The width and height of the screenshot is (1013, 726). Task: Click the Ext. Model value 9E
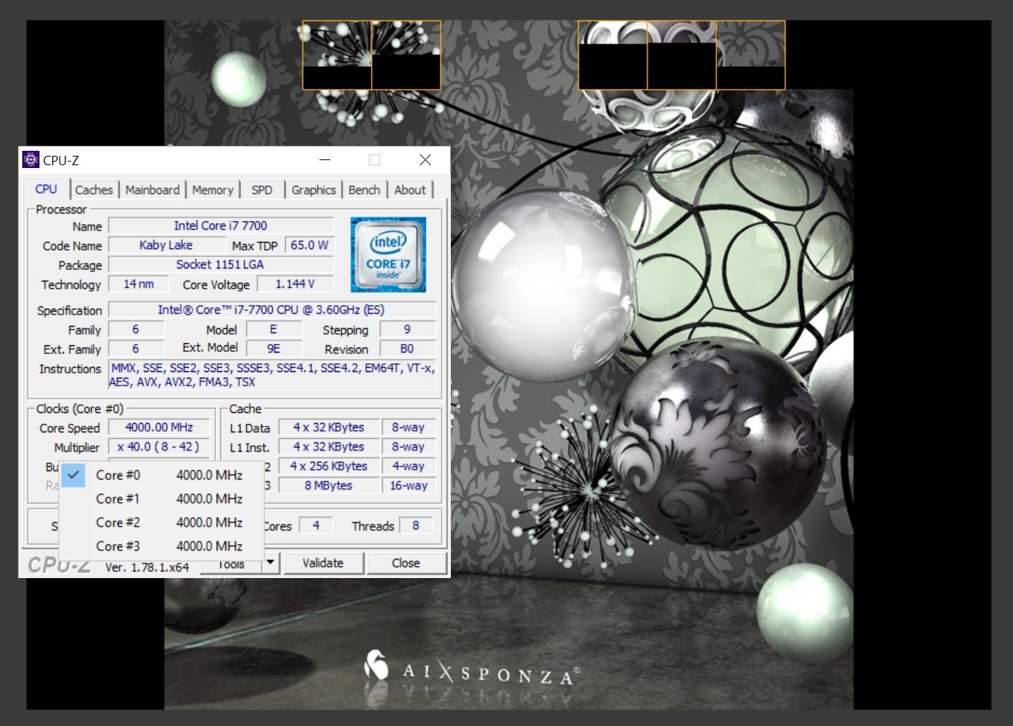point(274,348)
